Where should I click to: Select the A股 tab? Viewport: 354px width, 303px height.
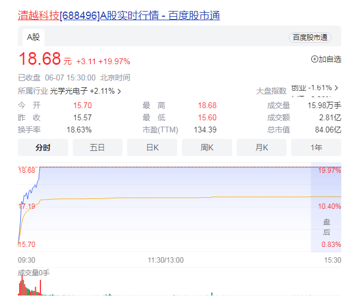[x=33, y=37]
